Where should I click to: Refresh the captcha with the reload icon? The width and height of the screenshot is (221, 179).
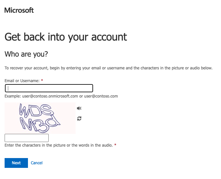click(79, 118)
